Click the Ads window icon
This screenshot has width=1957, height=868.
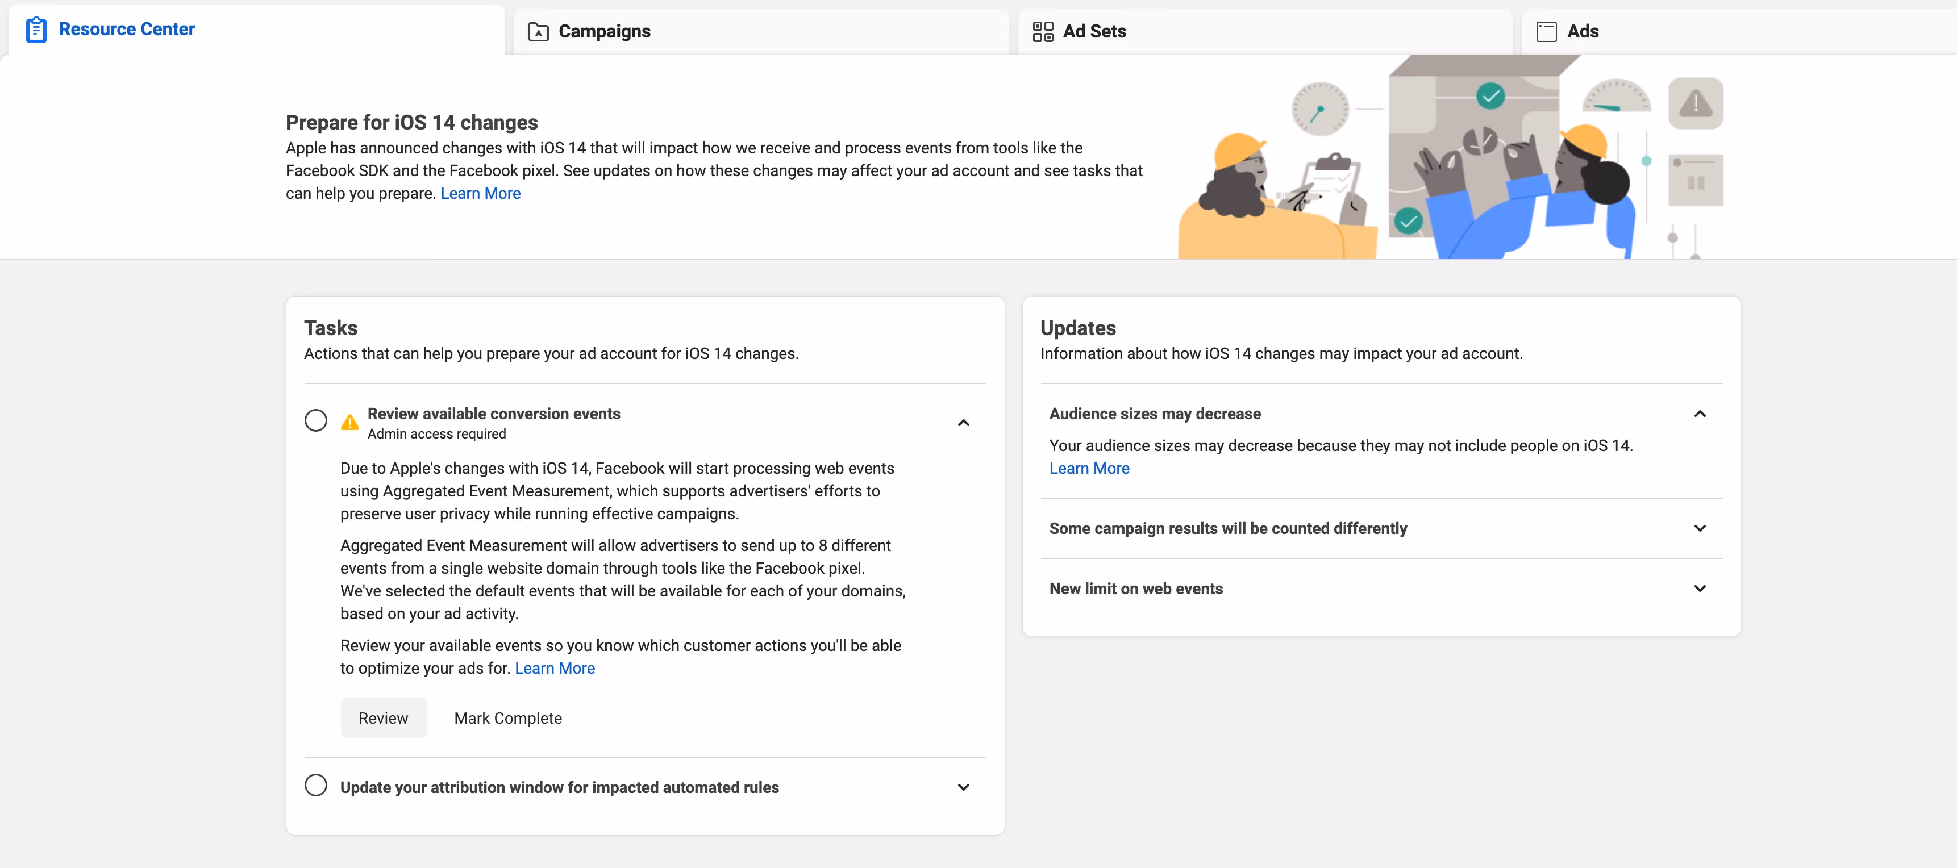(1546, 32)
